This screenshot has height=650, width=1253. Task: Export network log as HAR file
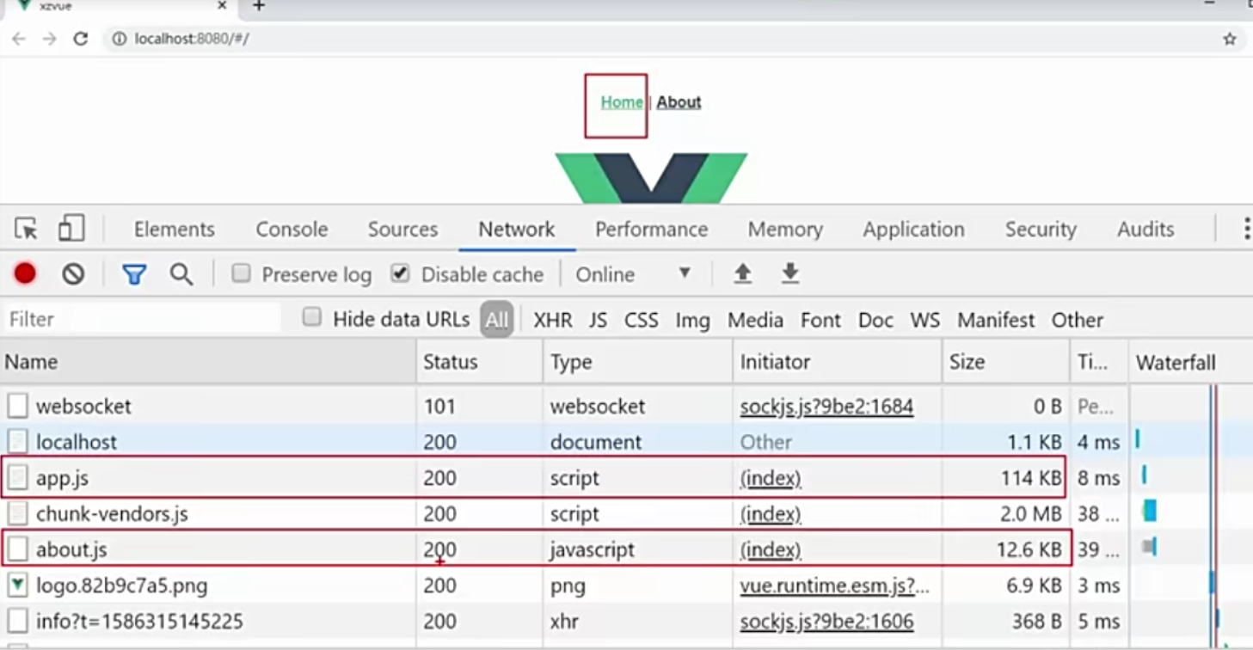(x=789, y=273)
